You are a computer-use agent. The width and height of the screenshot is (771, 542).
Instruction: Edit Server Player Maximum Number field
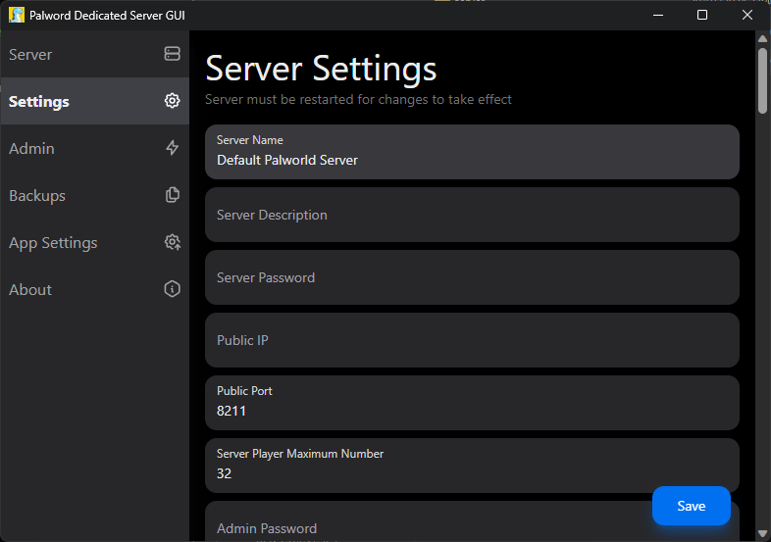(x=471, y=473)
